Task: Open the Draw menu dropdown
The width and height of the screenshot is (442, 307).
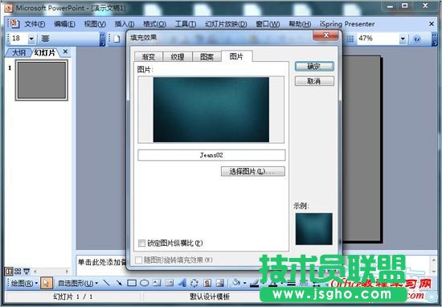Action: (x=24, y=283)
